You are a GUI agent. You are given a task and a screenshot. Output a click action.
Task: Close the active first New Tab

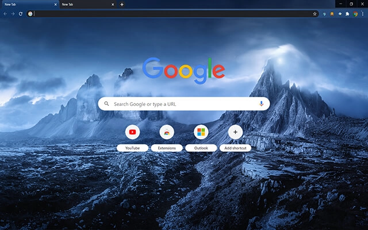tap(56, 5)
